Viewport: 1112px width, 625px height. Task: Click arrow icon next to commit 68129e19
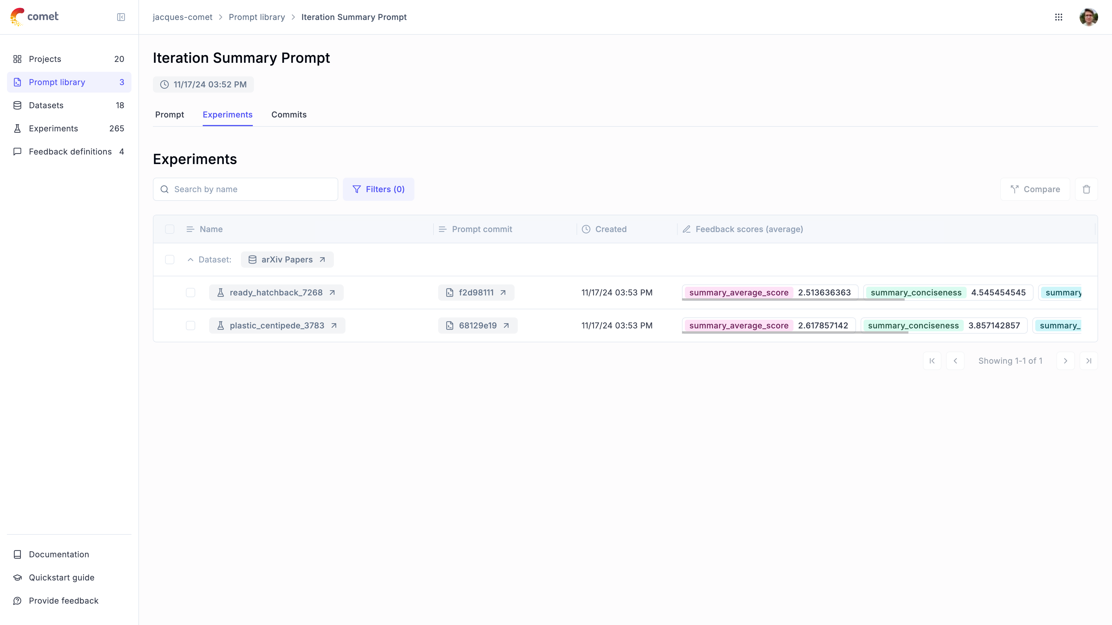506,326
